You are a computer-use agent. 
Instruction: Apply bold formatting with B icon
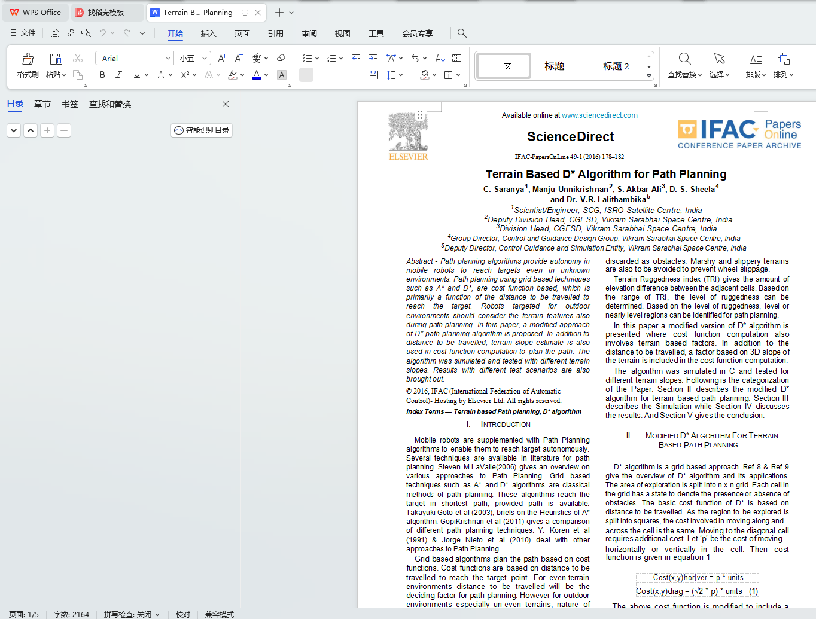coord(102,75)
